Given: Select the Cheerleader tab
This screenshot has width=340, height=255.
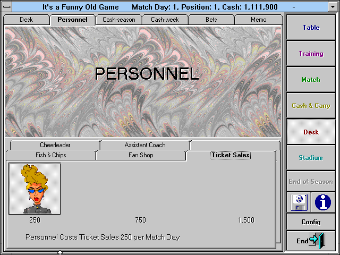Looking at the screenshot, I should (x=55, y=145).
